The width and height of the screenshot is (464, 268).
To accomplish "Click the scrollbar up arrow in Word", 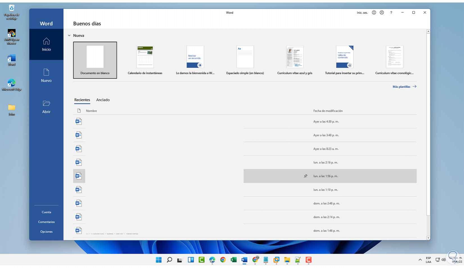I will [428, 31].
